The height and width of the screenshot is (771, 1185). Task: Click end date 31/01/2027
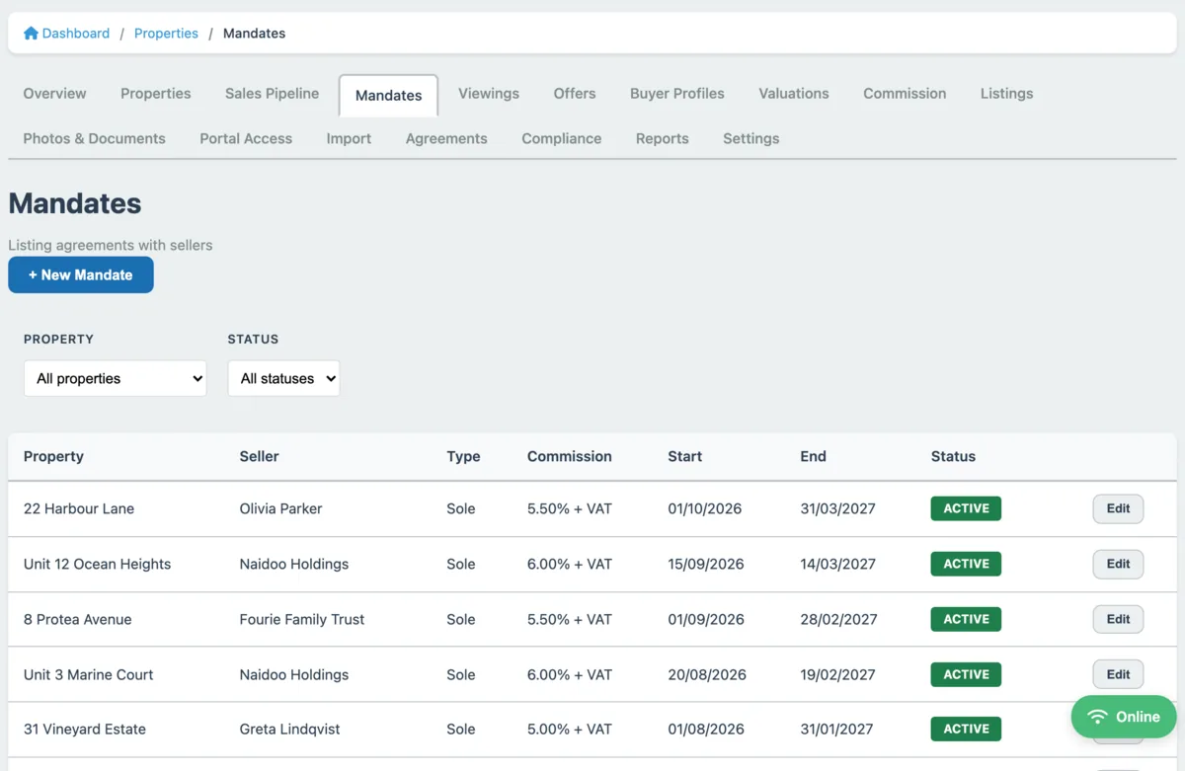tap(837, 730)
